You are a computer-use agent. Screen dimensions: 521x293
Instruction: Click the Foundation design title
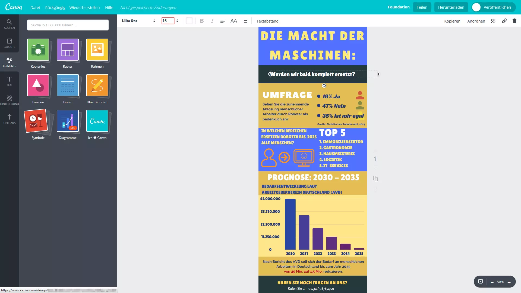click(399, 7)
